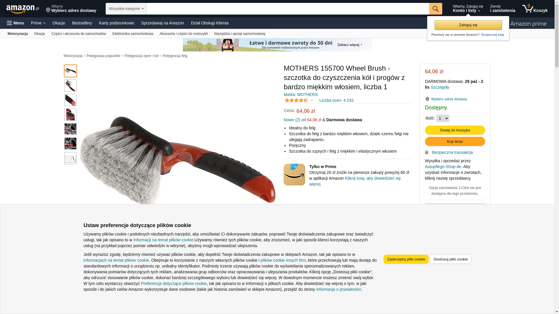
Task: Click the search magnifier button
Action: point(436,9)
